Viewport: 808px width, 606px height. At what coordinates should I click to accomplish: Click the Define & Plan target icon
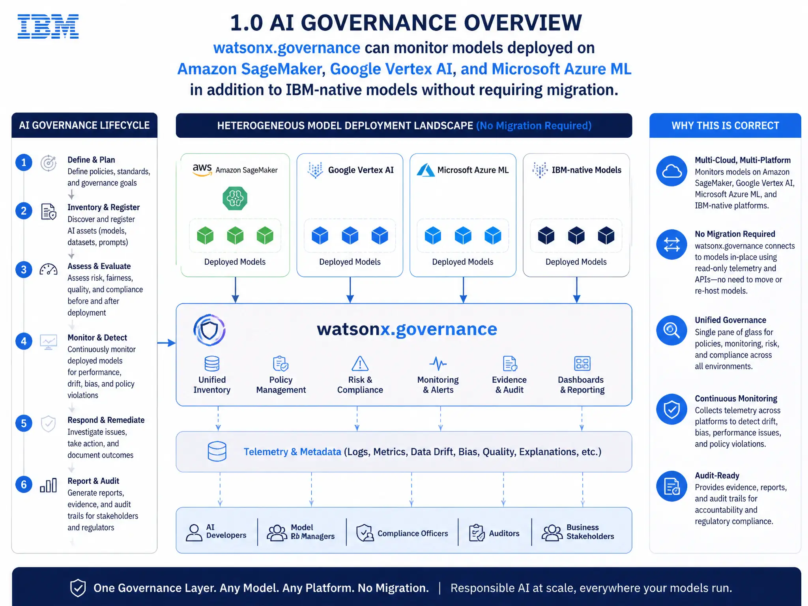(x=49, y=163)
